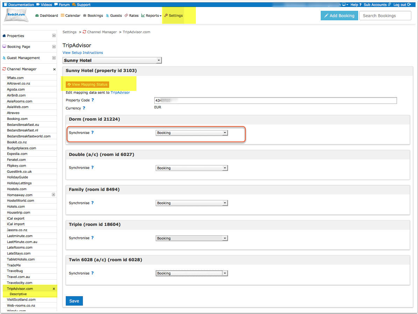Open the Calendar page
The height and width of the screenshot is (314, 418).
[x=70, y=16]
